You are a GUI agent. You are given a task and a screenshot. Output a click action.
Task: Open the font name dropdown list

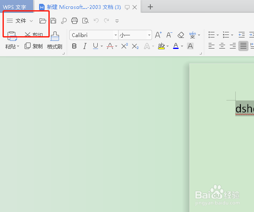click(x=116, y=35)
